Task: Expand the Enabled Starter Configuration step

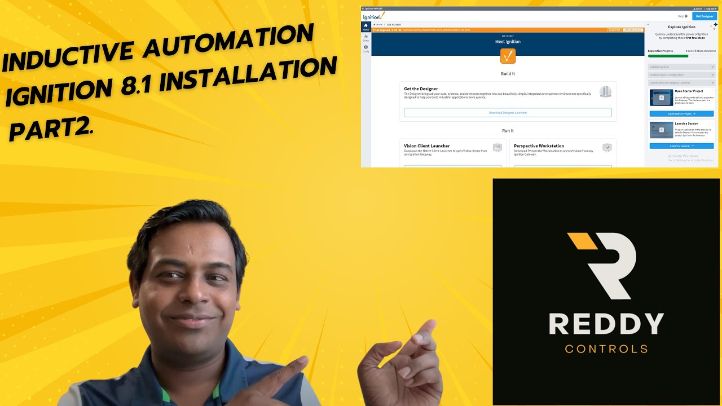Action: tap(681, 74)
